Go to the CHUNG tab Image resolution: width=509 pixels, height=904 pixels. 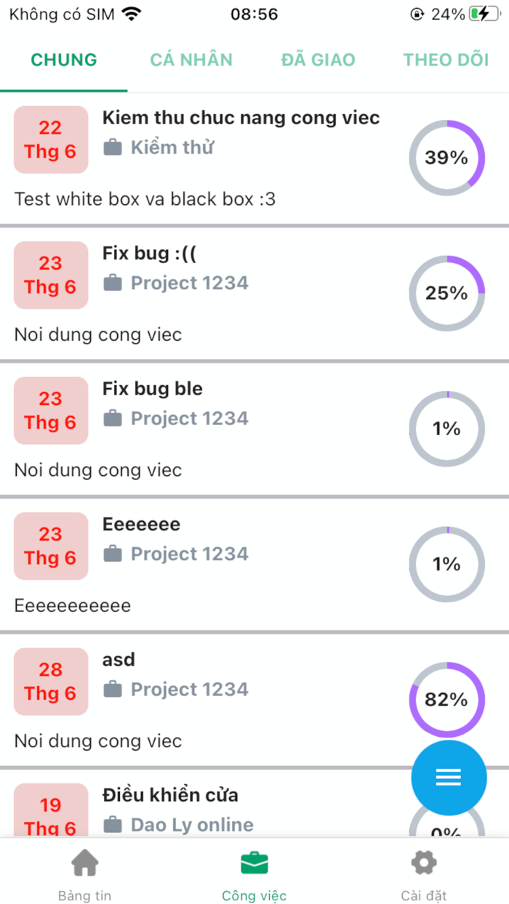63,60
